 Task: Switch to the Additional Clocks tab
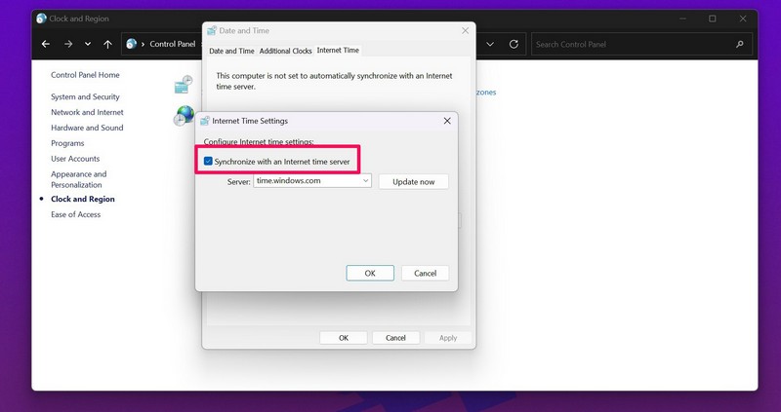pyautogui.click(x=285, y=51)
